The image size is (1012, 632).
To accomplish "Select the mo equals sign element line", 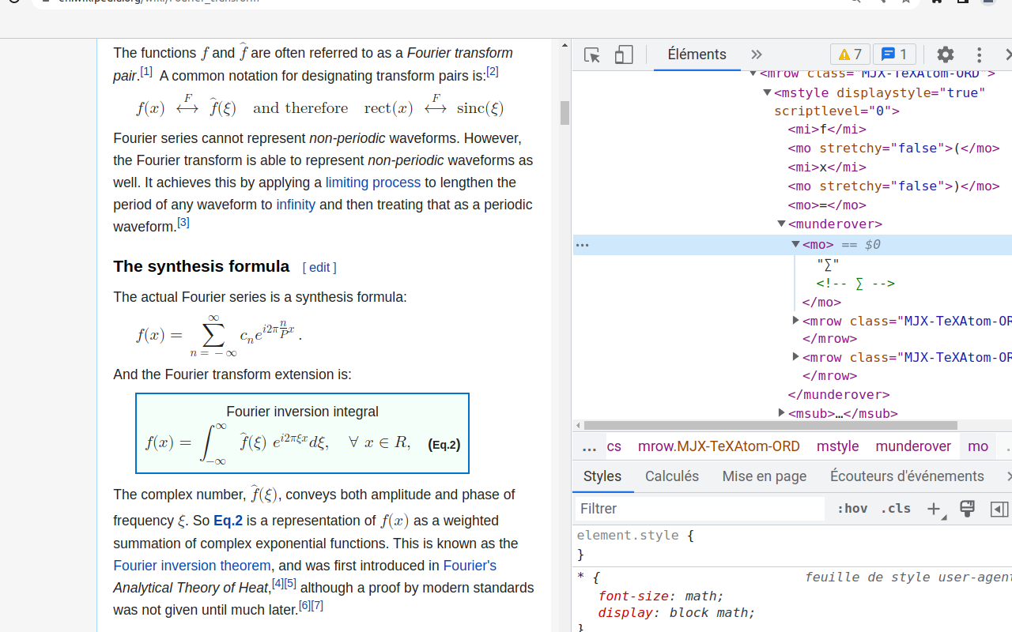I will point(827,205).
